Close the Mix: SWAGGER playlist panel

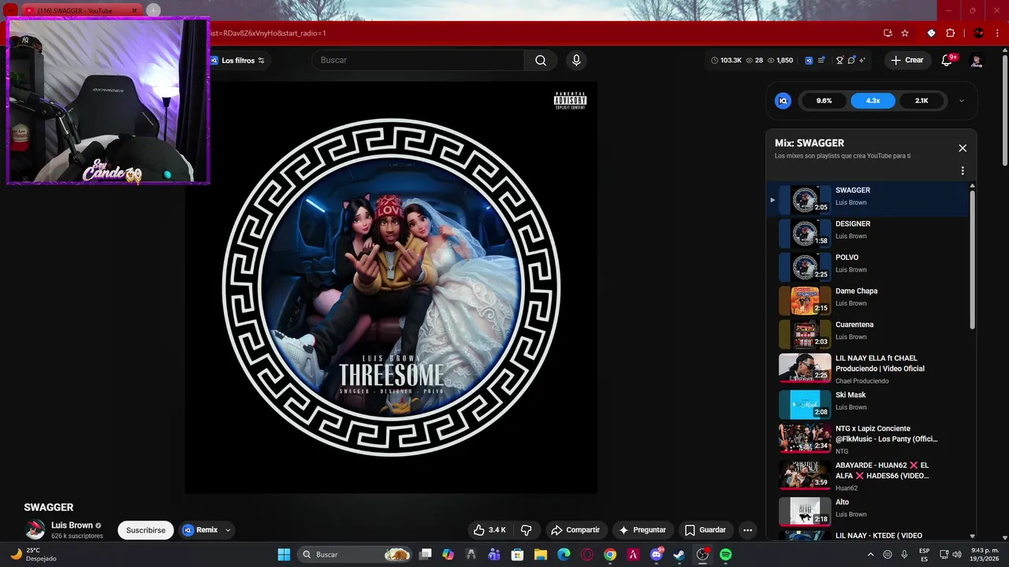click(x=962, y=148)
